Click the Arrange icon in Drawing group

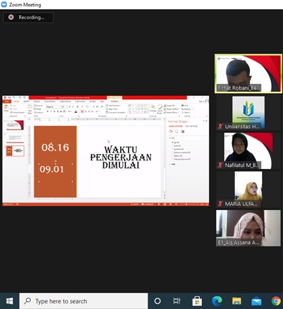pyautogui.click(x=153, y=108)
